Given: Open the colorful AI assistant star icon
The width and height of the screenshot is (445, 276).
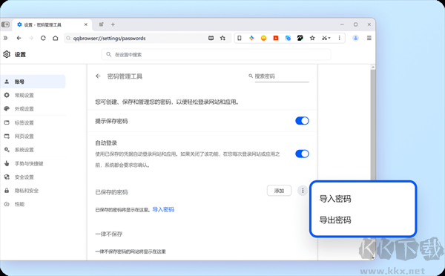Looking at the screenshot, I should point(251,38).
